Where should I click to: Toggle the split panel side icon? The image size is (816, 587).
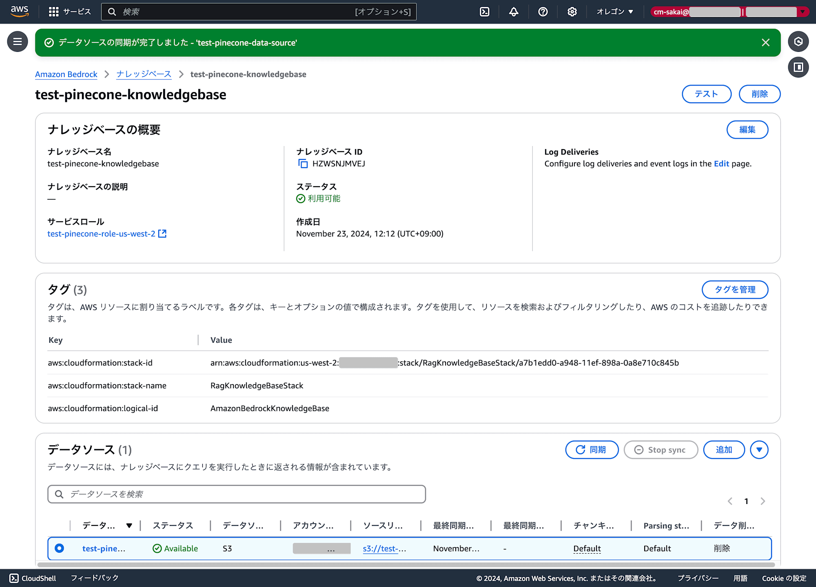pos(798,67)
